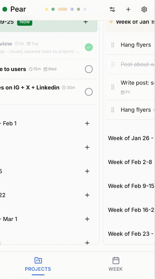Open the Pear project title
Viewport: 155px width, 279px height.
(x=18, y=10)
